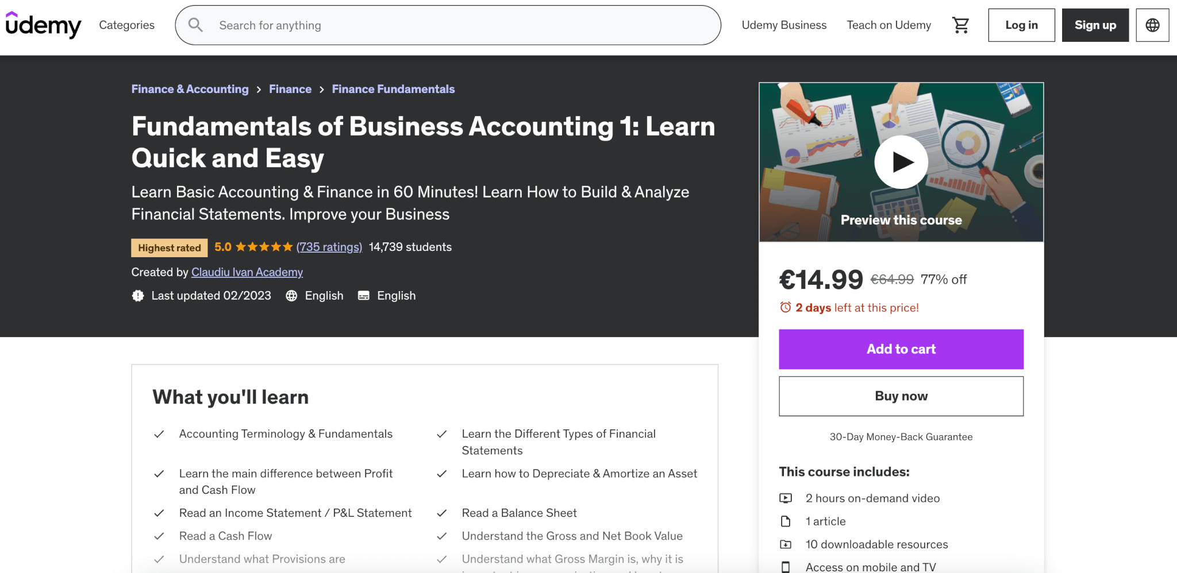Open the language selector globe
This screenshot has width=1177, height=573.
1152,25
